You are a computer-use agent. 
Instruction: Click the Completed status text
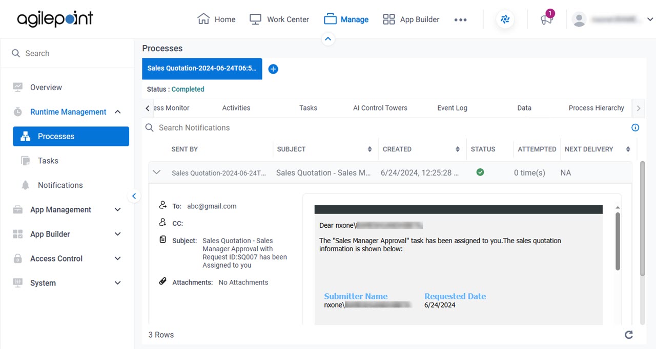[188, 89]
